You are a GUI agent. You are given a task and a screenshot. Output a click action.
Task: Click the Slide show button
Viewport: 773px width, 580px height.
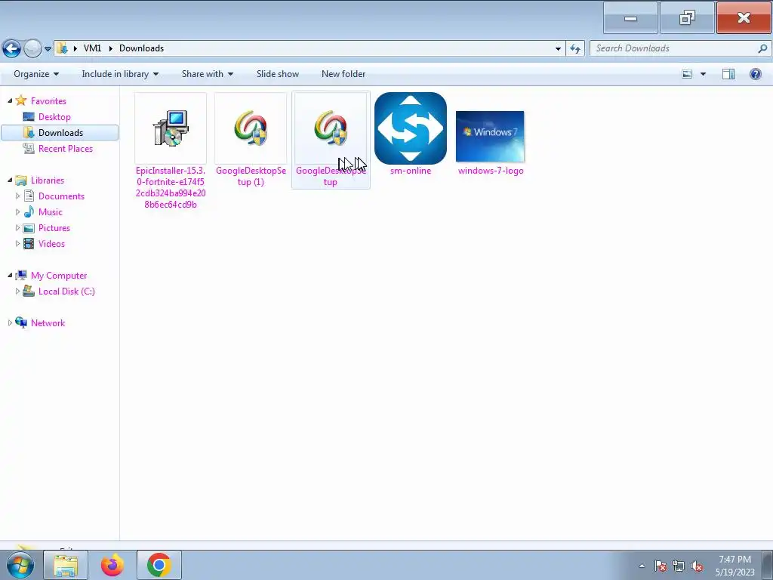tap(278, 74)
